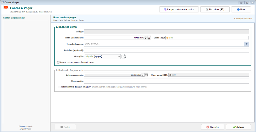The height and width of the screenshot is (132, 256).
Task: Click the calendar icon beside Situação
Action: (124, 57)
